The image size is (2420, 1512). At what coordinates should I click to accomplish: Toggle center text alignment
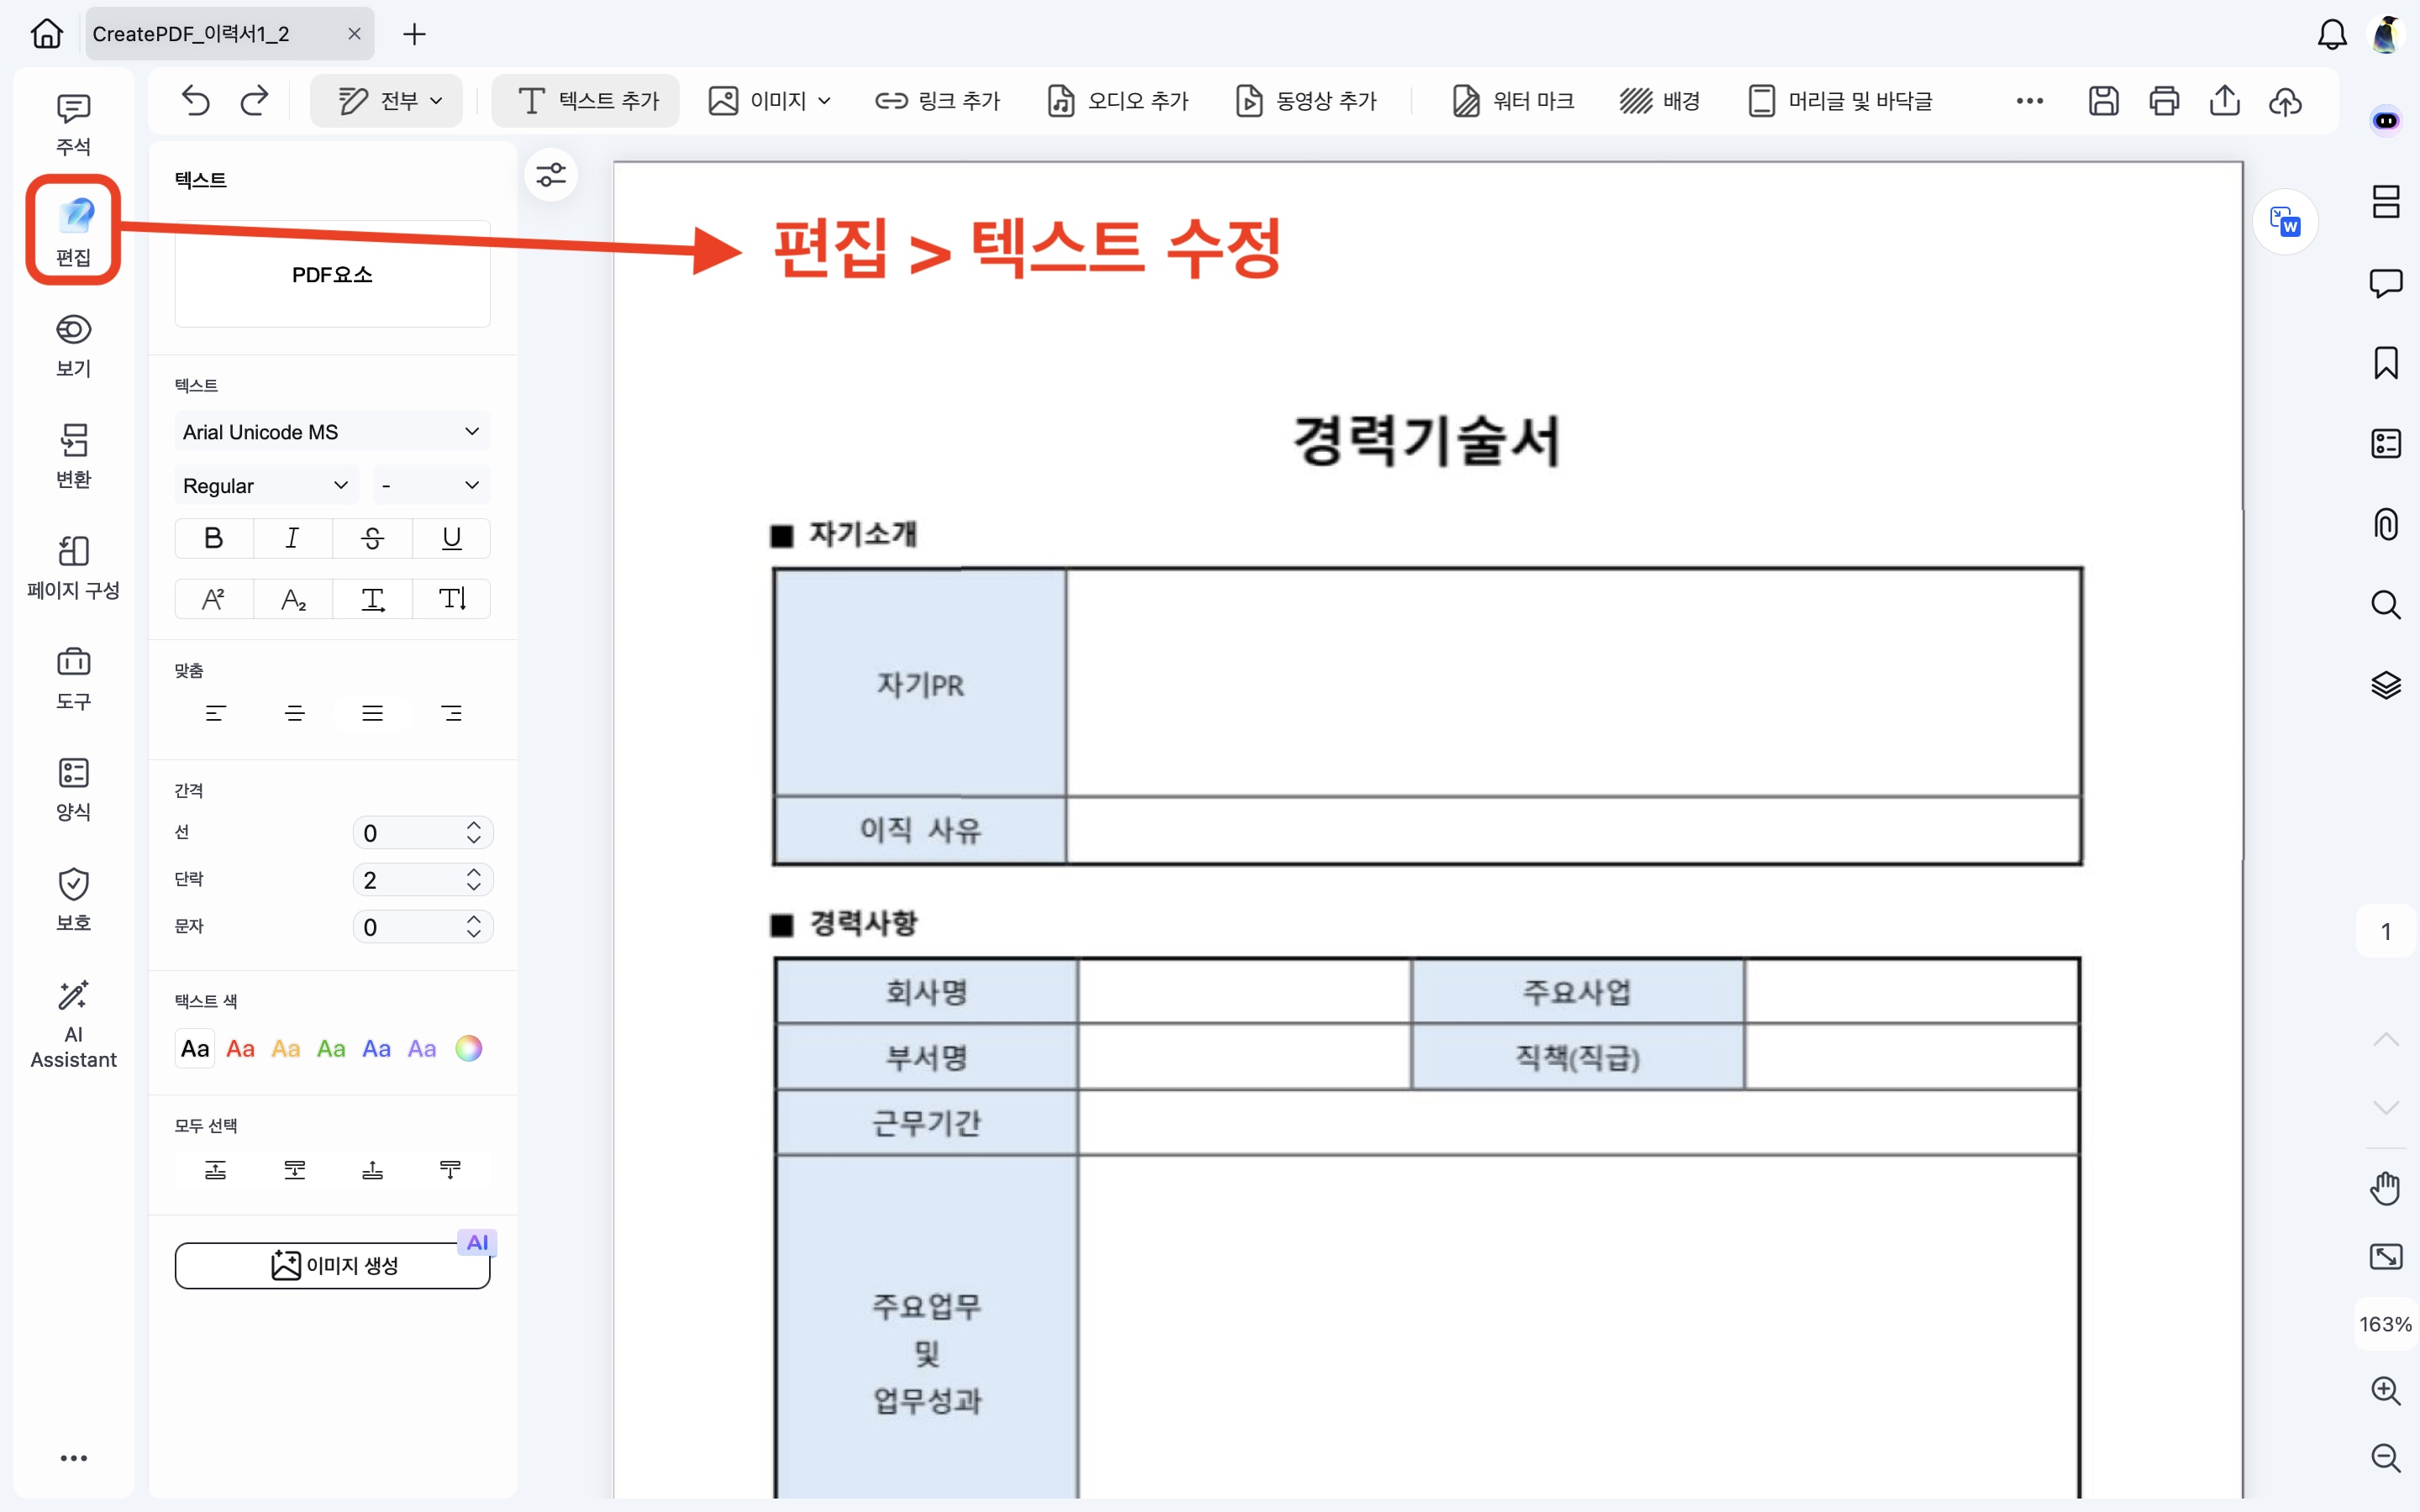click(x=294, y=713)
